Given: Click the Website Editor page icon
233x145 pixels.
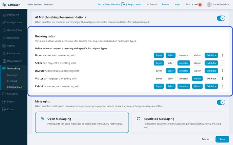Looking at the screenshot, I should pos(4,30).
